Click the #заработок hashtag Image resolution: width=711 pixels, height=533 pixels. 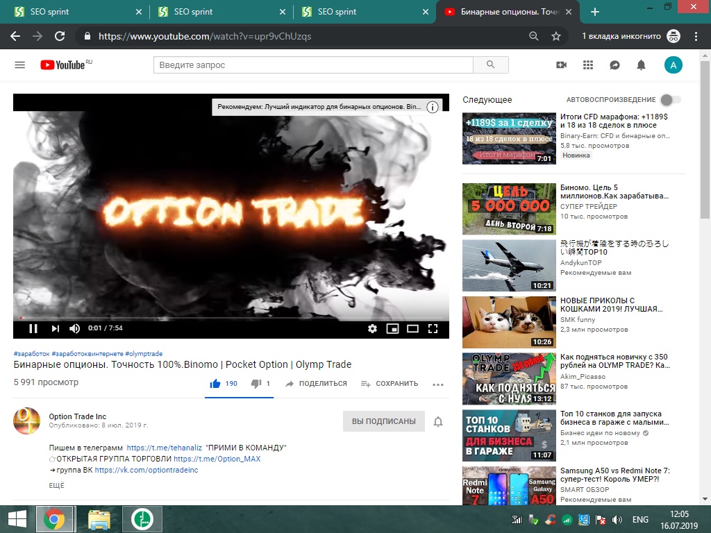coord(31,353)
